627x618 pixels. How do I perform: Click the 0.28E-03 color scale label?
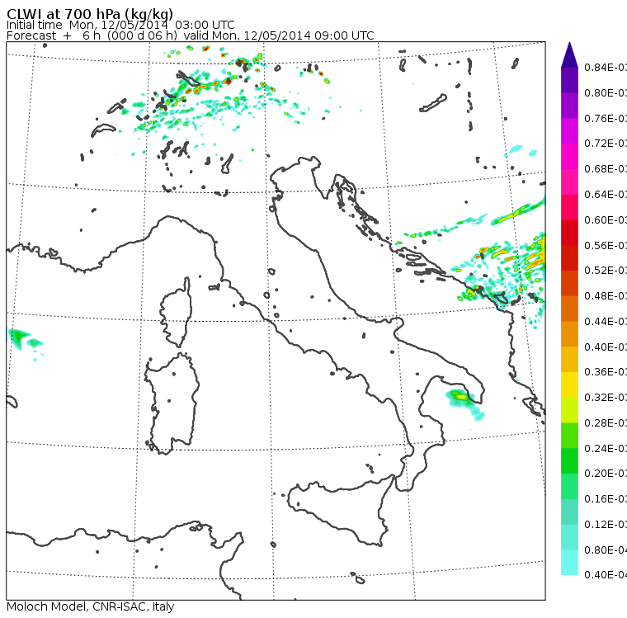pyautogui.click(x=605, y=422)
